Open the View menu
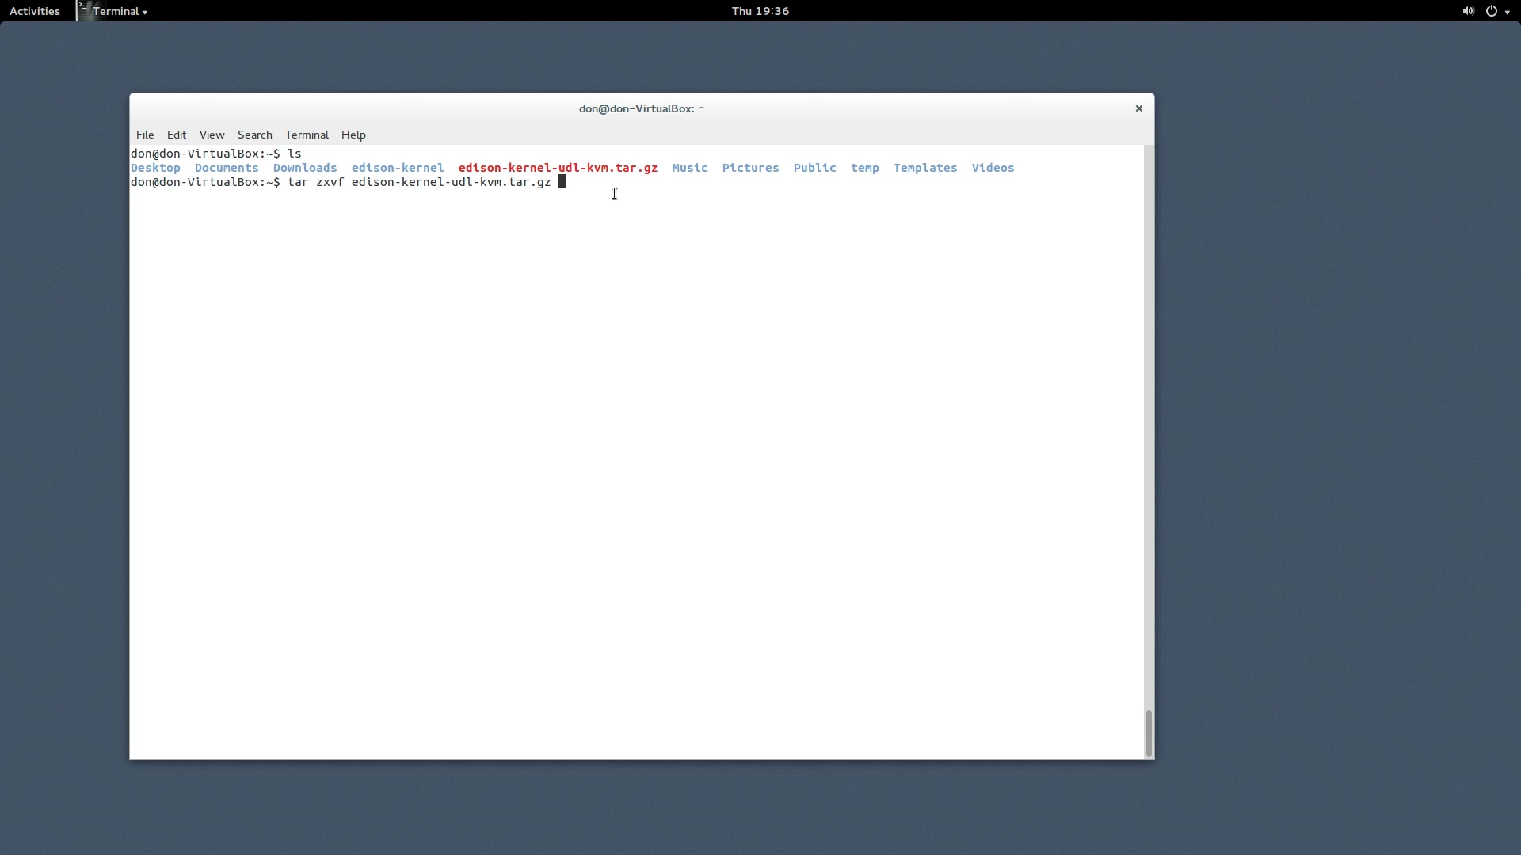 212,135
